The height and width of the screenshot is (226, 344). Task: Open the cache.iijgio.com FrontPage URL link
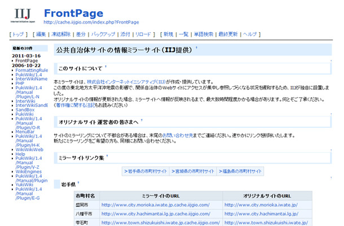pyautogui.click(x=91, y=22)
